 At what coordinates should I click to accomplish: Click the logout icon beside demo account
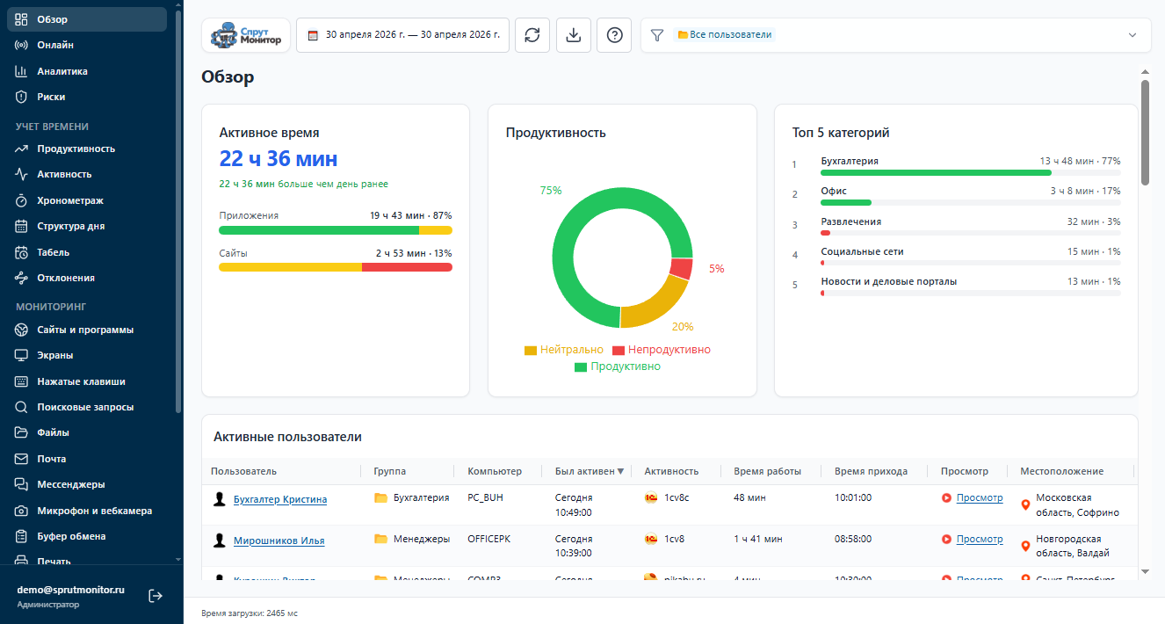tap(156, 596)
